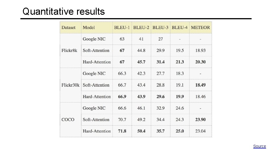Click the 20.30 METEOR score
The width and height of the screenshot is (272, 153).
click(x=200, y=62)
